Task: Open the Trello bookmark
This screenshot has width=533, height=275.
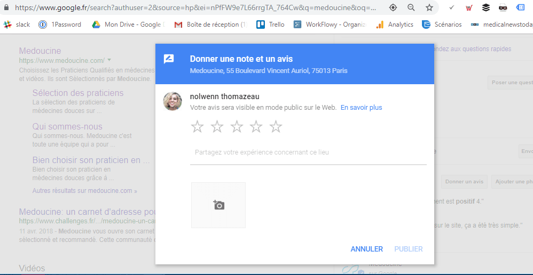Action: 271,25
